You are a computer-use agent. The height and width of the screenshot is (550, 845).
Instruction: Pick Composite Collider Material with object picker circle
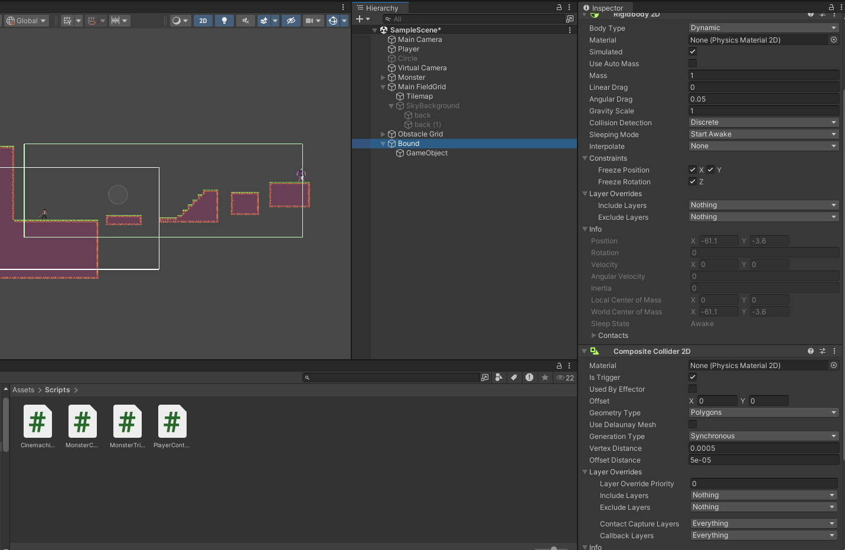click(x=834, y=365)
